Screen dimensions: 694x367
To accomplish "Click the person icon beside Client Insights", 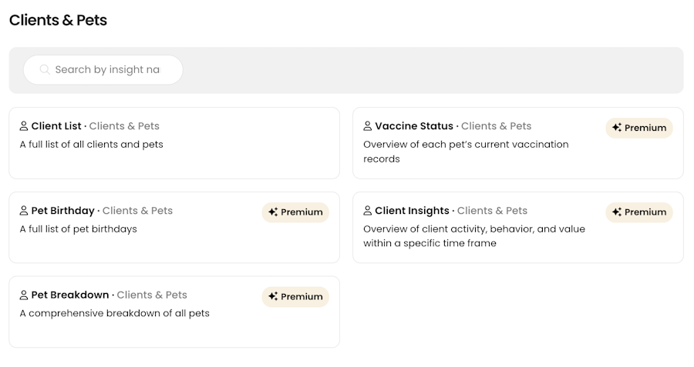I will pos(367,211).
